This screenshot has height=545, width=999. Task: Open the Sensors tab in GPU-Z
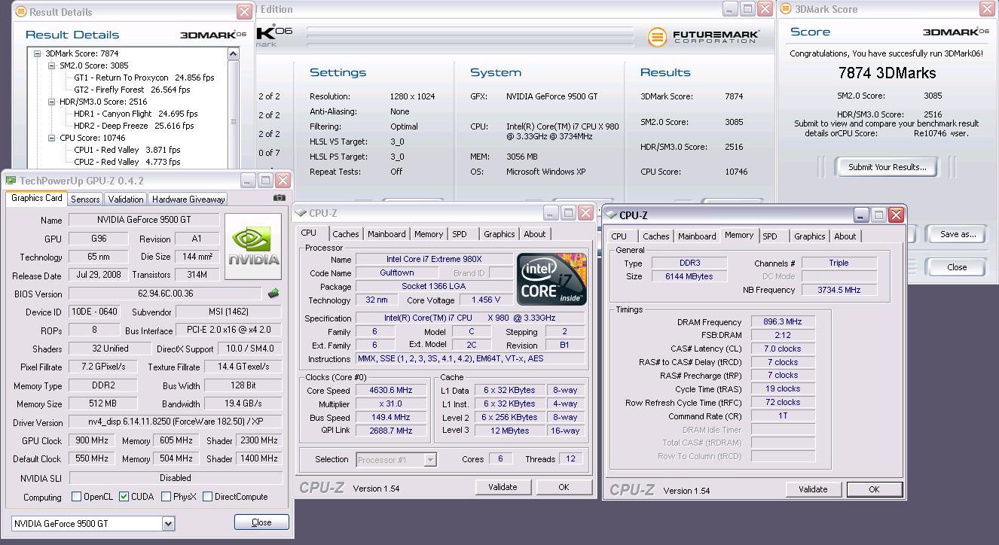(x=85, y=199)
